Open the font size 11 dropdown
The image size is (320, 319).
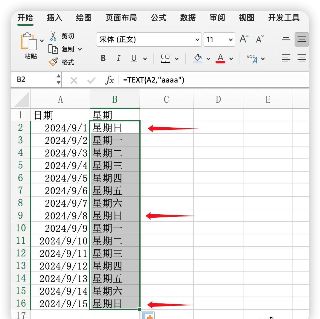pyautogui.click(x=231, y=39)
